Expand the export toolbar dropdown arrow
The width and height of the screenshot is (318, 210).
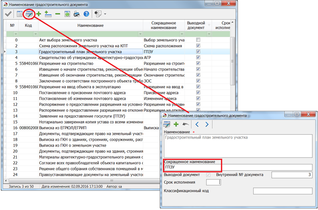coord(105,14)
